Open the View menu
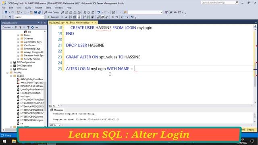 click(x=19, y=8)
